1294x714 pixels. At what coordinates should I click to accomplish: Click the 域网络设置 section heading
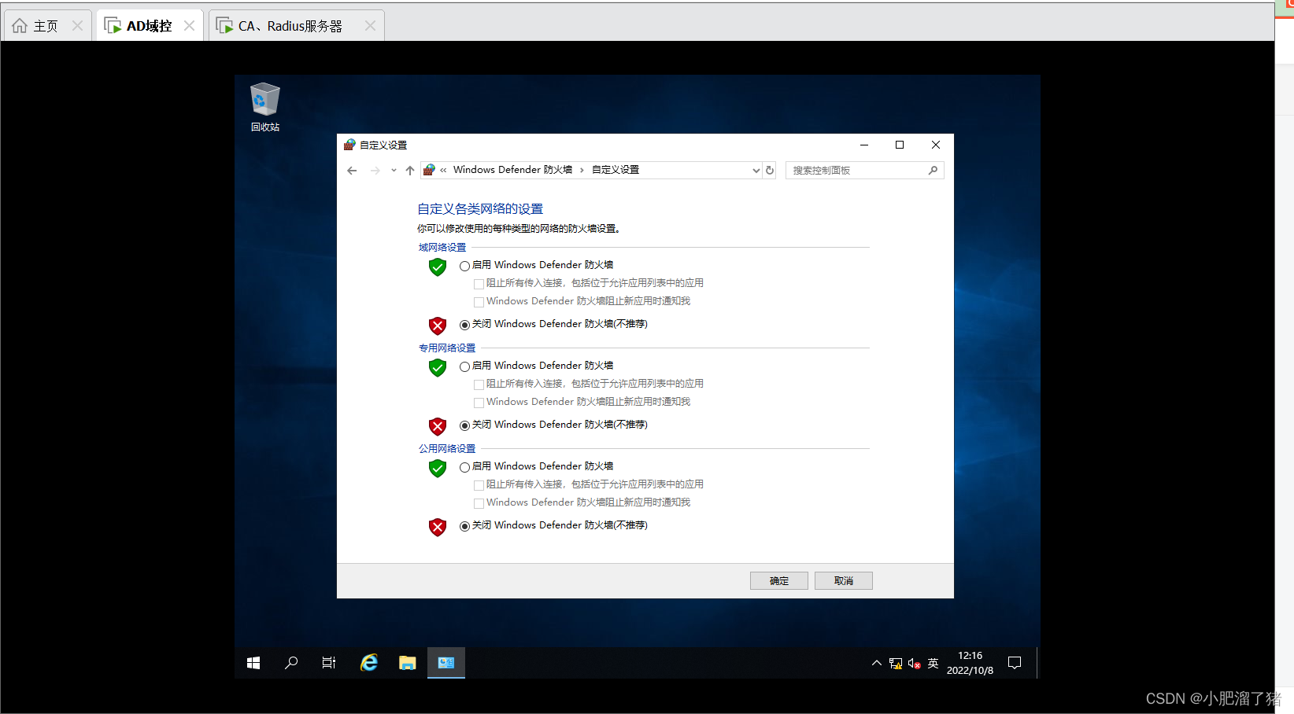click(x=442, y=248)
